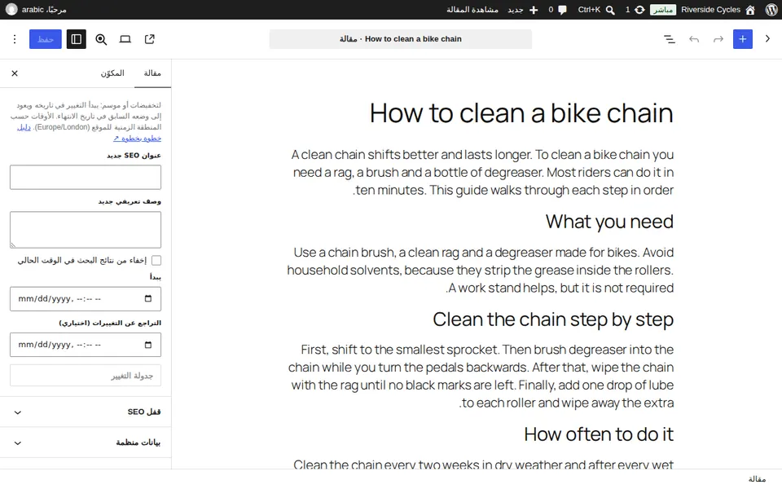This screenshot has width=782, height=489.
Task: Focus the وصف تعريفي جديد text area
Action: coord(86,230)
